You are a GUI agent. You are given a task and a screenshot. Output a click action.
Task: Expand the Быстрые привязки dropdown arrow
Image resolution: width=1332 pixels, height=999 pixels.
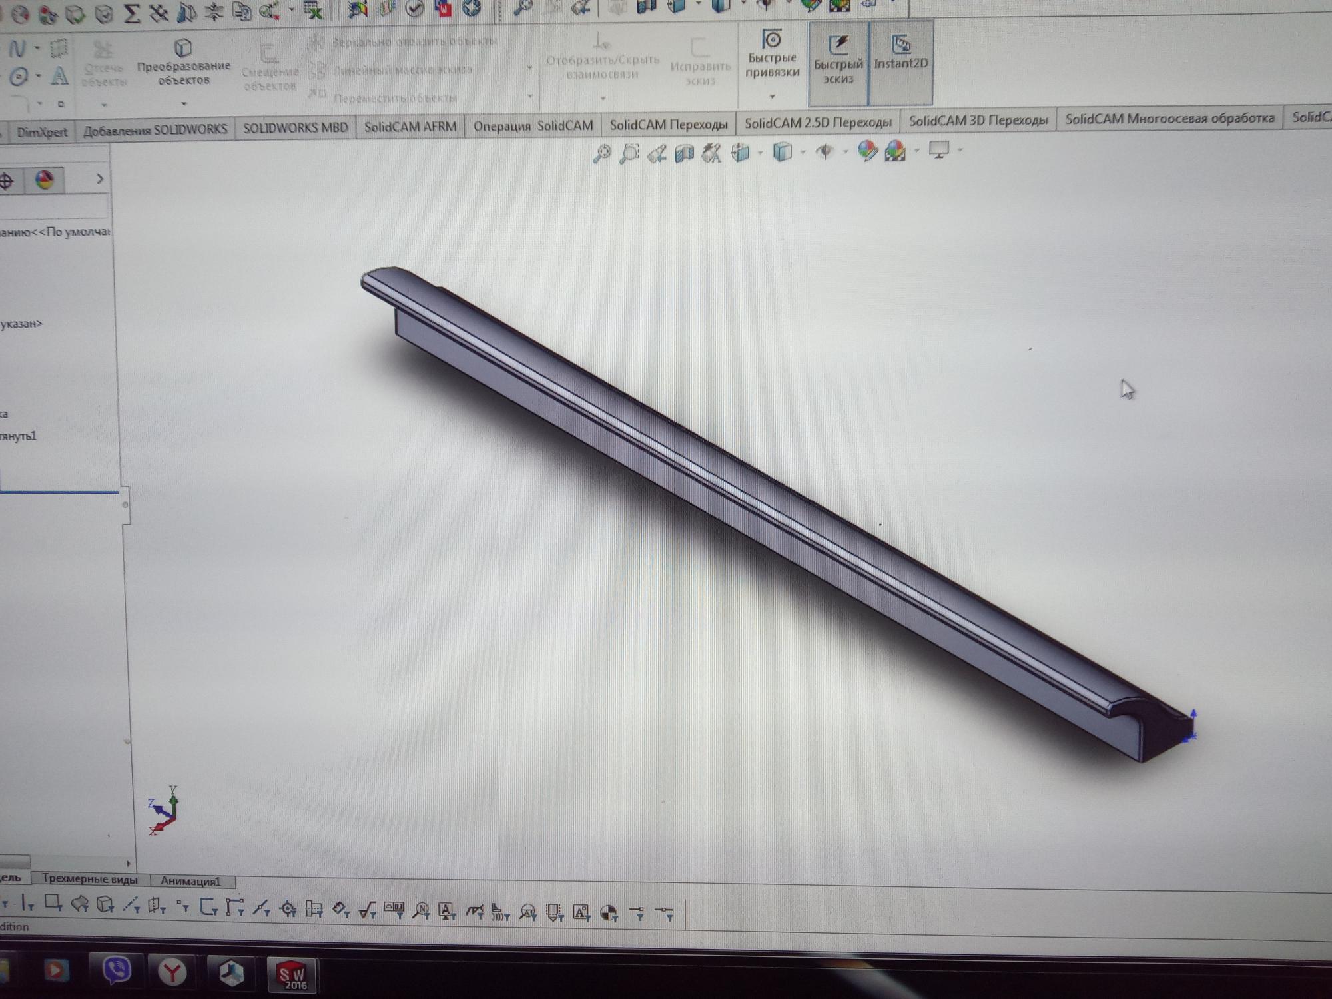[x=773, y=97]
